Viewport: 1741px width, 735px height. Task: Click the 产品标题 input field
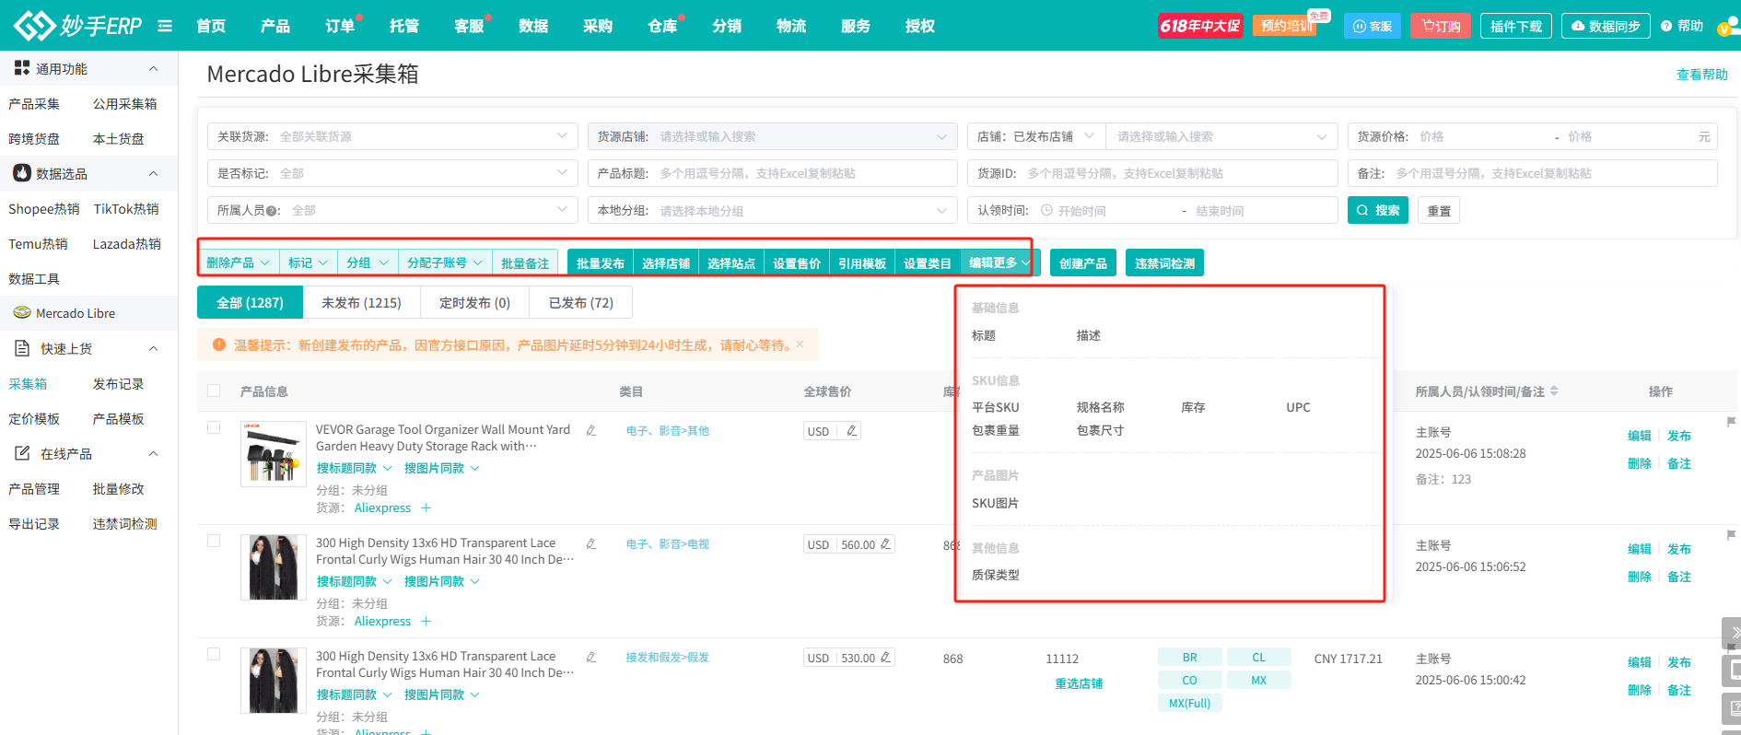pyautogui.click(x=801, y=173)
